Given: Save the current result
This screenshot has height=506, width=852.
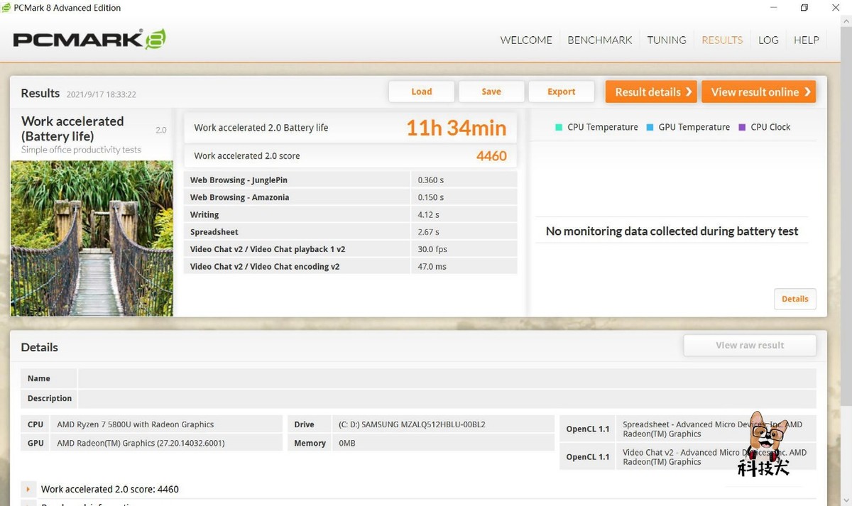Looking at the screenshot, I should pos(491,92).
